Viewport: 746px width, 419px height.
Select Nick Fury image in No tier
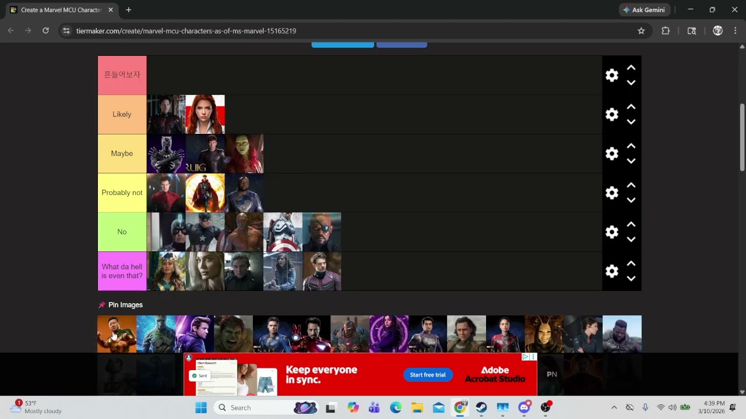click(x=322, y=232)
